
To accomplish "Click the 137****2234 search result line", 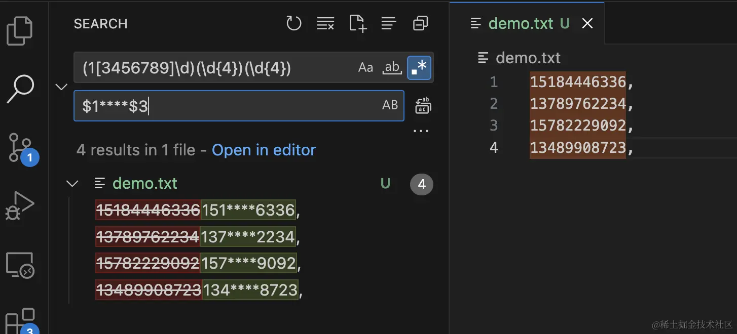I will coord(196,237).
